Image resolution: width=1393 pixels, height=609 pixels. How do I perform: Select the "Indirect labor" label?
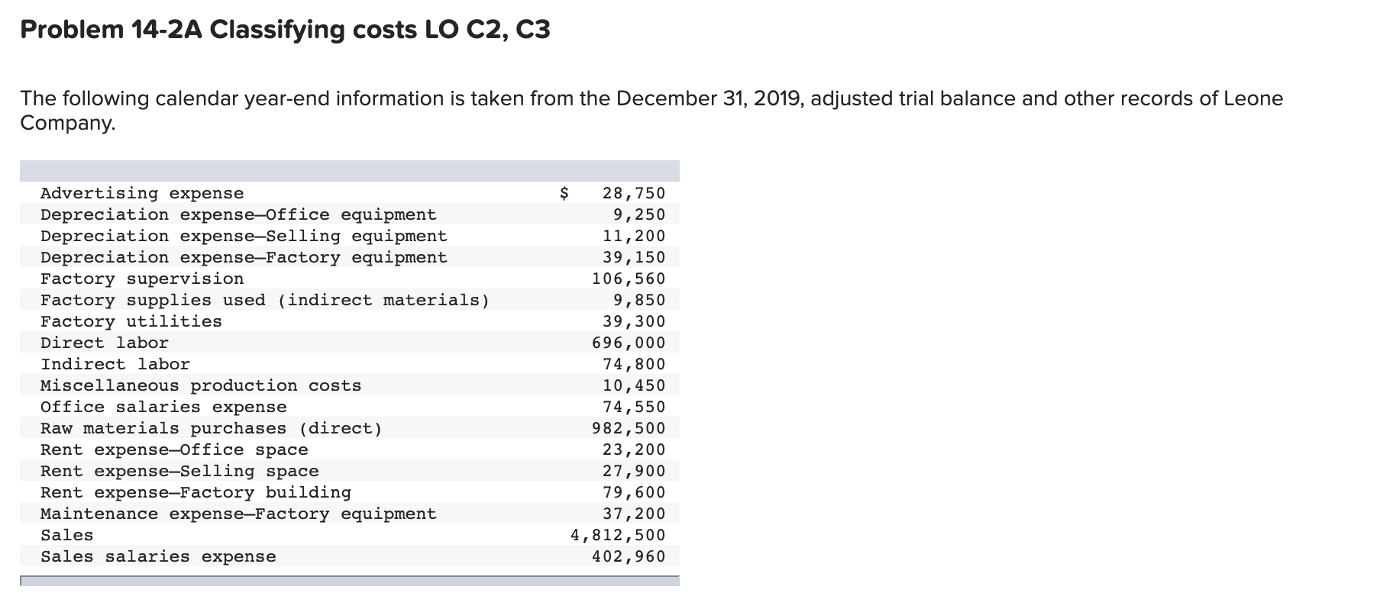(x=115, y=365)
